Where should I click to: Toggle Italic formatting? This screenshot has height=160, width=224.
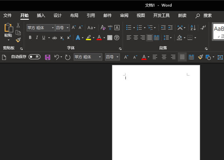coord(37,38)
